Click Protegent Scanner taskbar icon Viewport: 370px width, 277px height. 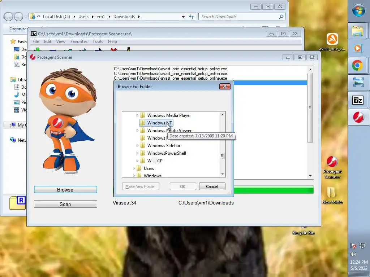358,117
